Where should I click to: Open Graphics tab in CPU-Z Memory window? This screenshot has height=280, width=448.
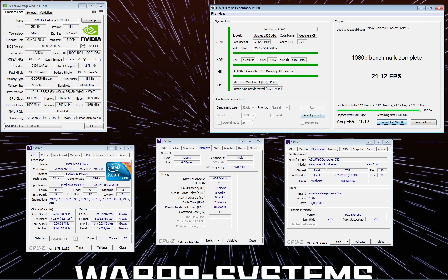point(230,148)
